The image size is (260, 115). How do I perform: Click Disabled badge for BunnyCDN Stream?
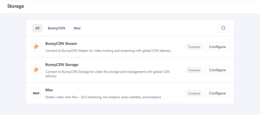[194, 47]
